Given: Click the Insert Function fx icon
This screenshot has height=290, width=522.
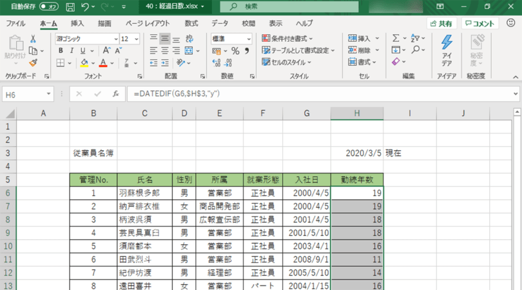Looking at the screenshot, I should pos(115,94).
